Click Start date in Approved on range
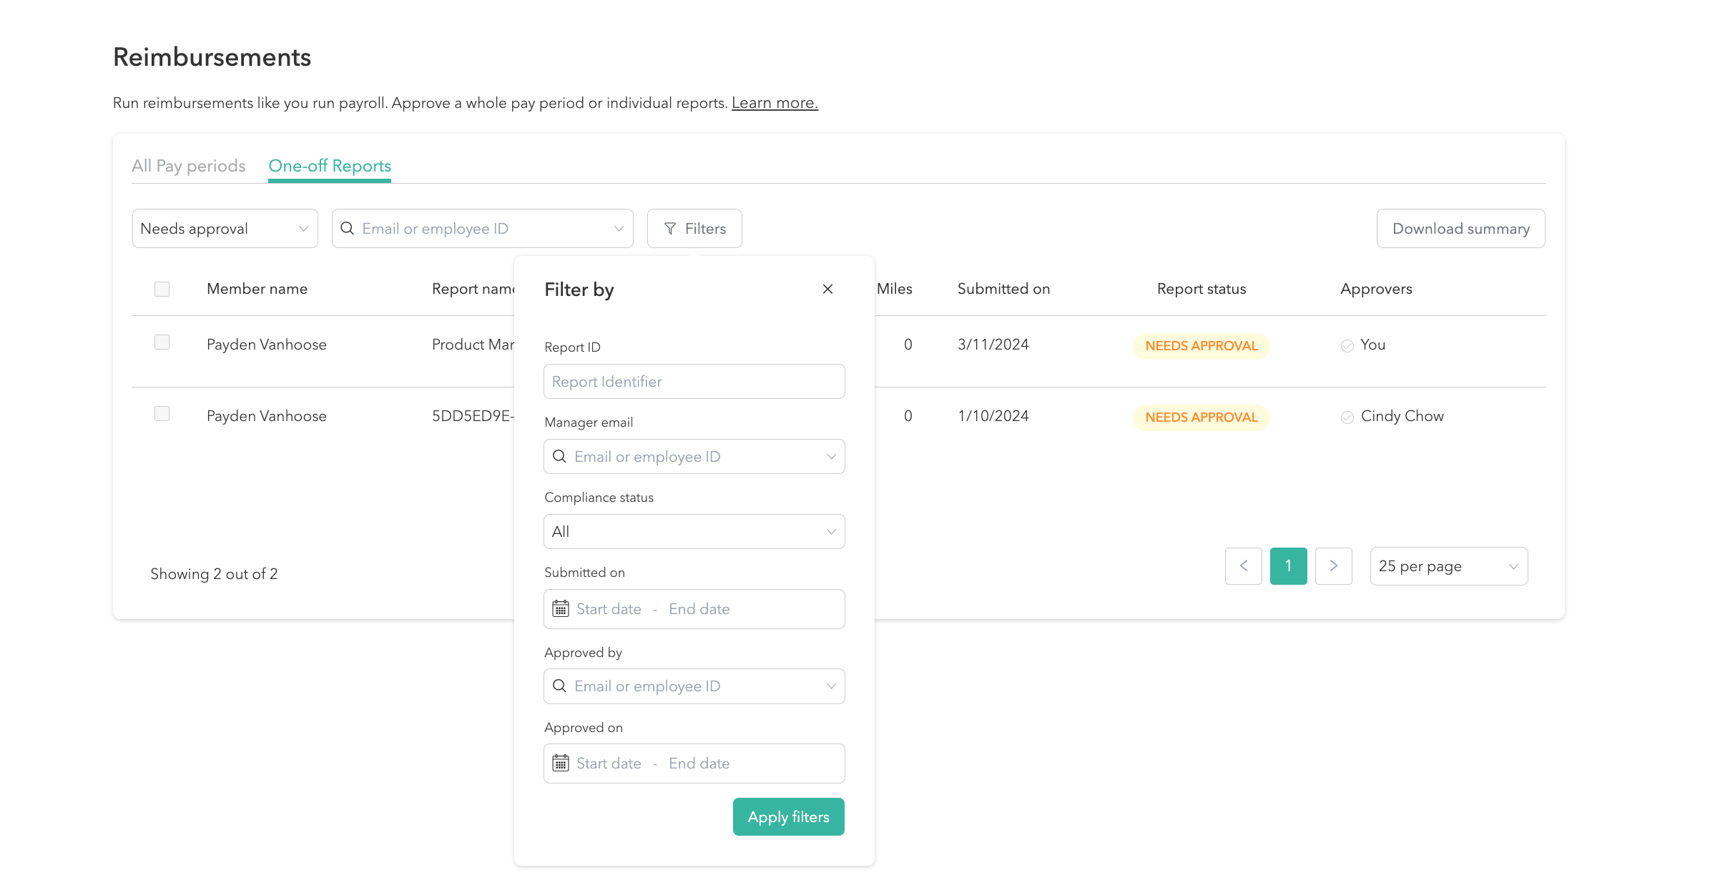The image size is (1715, 875). click(609, 763)
